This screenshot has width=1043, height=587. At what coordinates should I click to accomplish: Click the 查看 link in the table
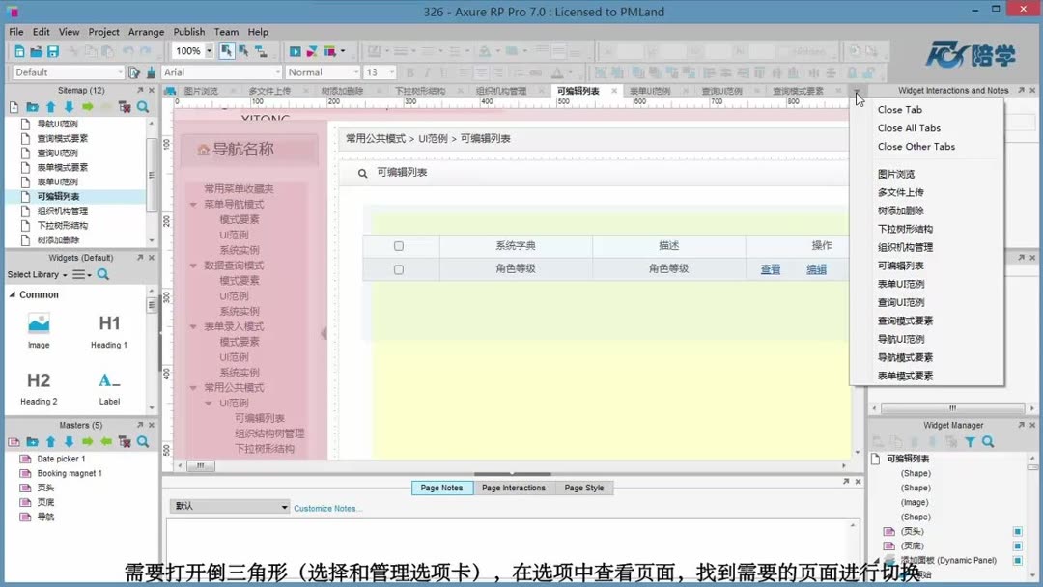point(770,269)
